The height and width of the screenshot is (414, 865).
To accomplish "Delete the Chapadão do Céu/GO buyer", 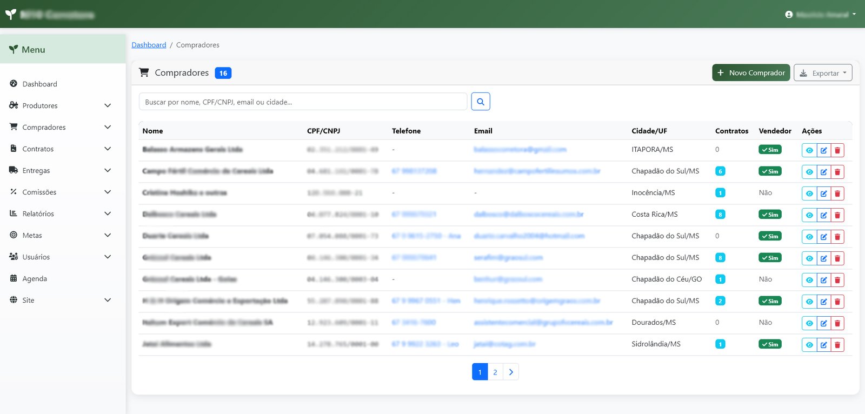I will [x=837, y=280].
